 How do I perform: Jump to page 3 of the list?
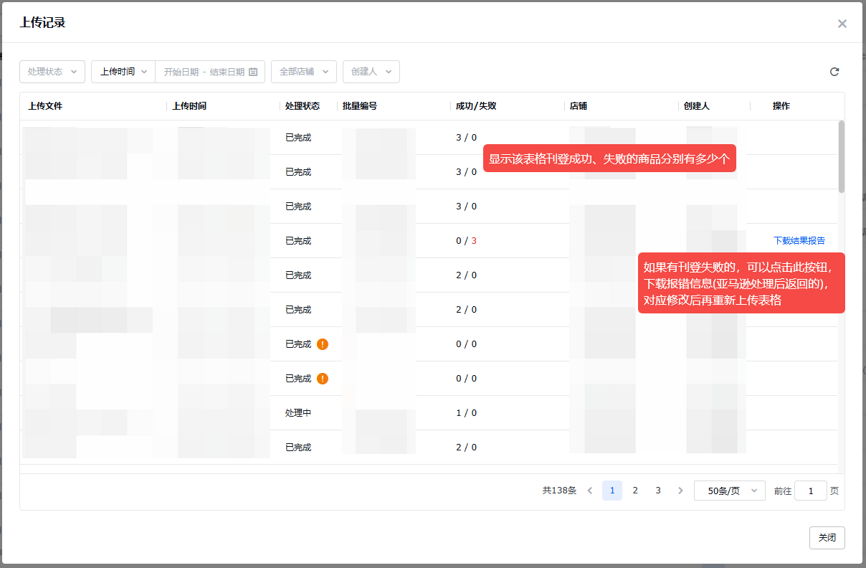657,490
